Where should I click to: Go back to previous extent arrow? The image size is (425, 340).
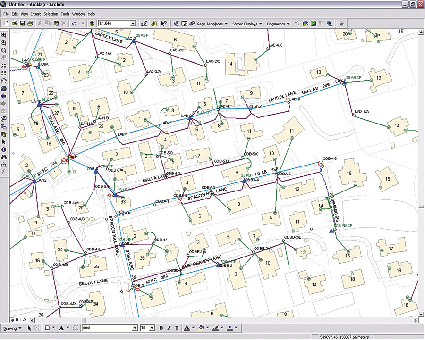(4, 96)
